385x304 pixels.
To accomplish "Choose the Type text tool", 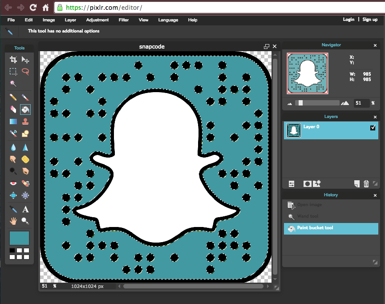I will (x=25, y=209).
